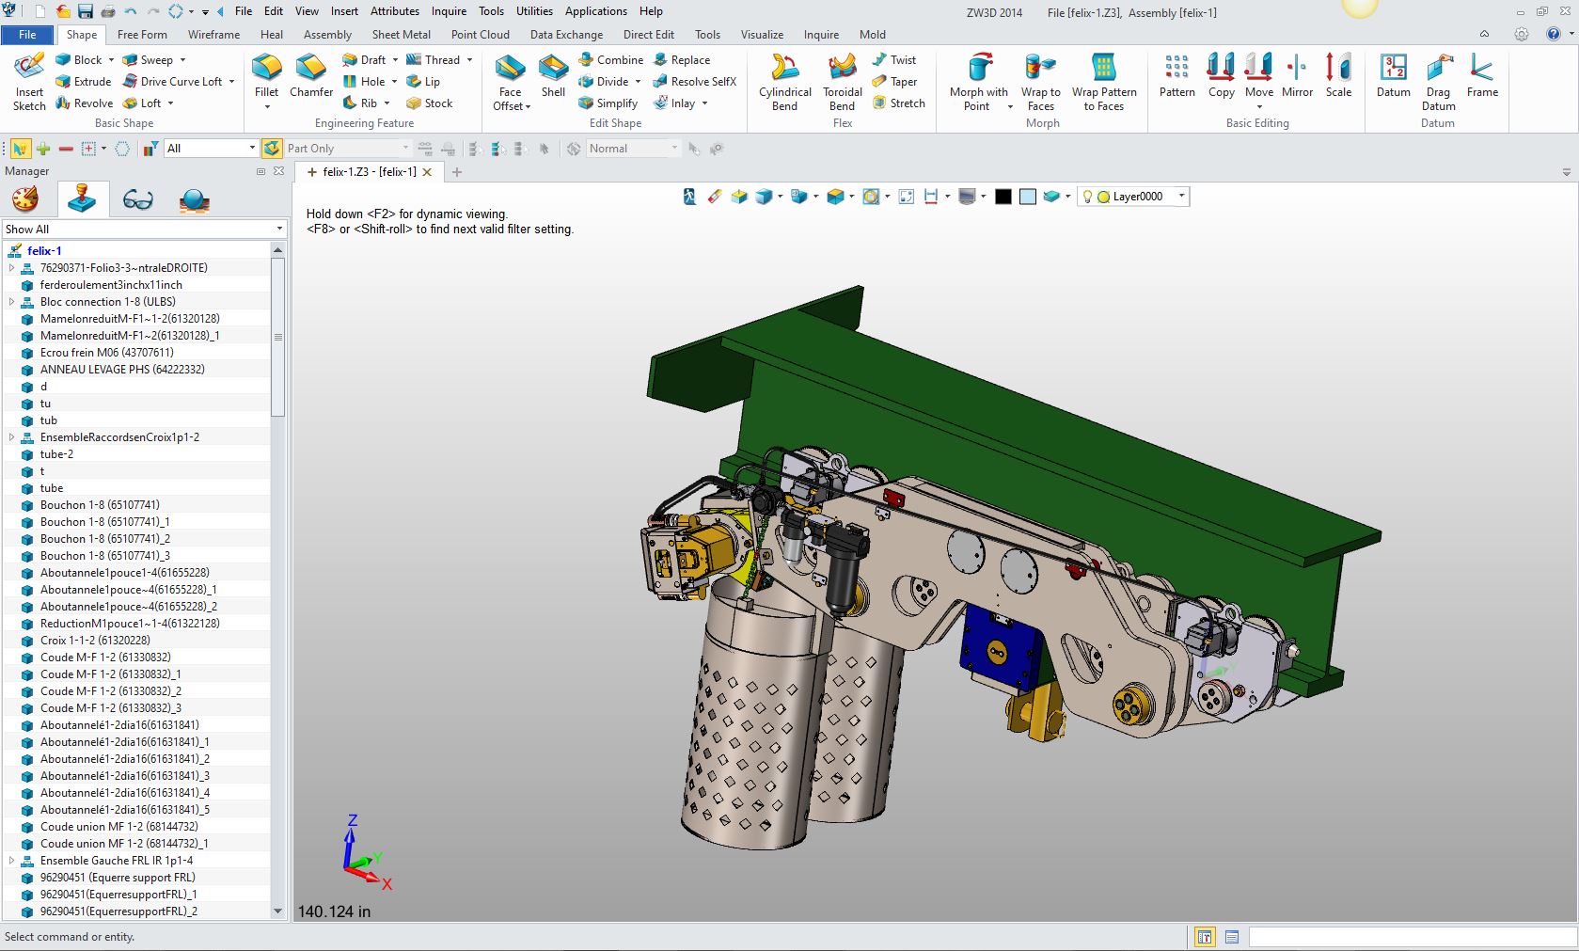Open the Layer0000 layer dropdown
The width and height of the screenshot is (1579, 951).
tap(1182, 196)
